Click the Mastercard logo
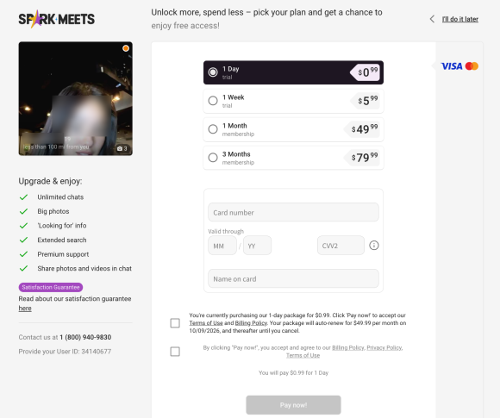 tap(472, 66)
